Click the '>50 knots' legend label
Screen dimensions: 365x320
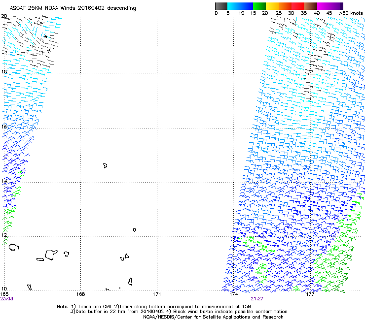(351, 13)
